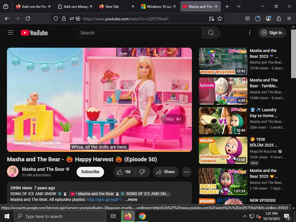Open Firefox application menu
Screen dimensions: 296x222
[289, 18]
